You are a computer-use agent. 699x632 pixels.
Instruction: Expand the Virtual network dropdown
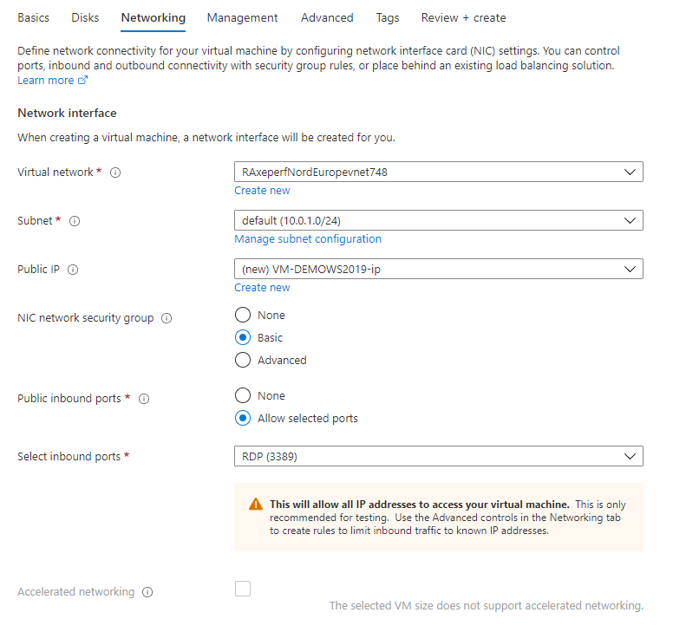(x=438, y=172)
